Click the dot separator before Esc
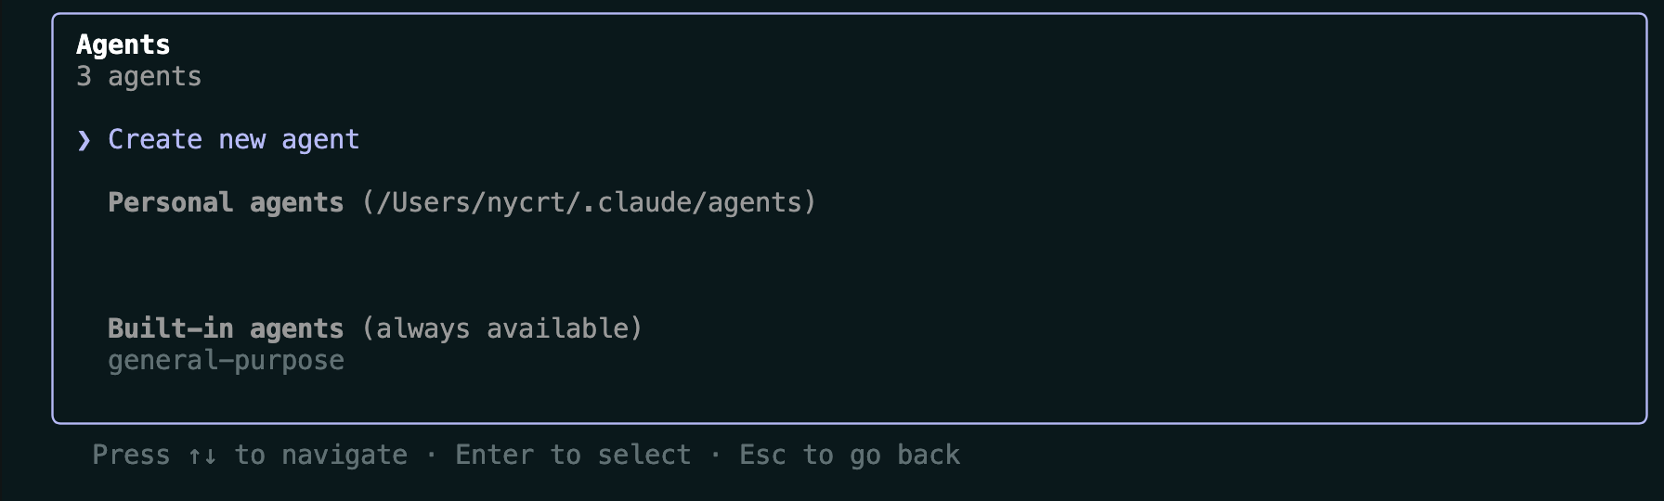 click(716, 456)
